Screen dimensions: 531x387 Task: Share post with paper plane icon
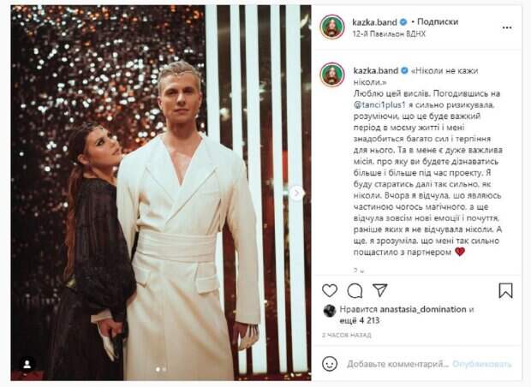tap(379, 290)
